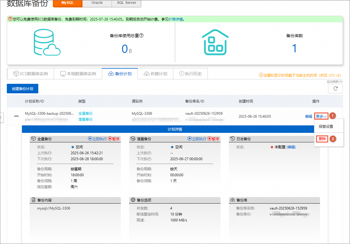Open the 更多 dropdown

coord(322,116)
